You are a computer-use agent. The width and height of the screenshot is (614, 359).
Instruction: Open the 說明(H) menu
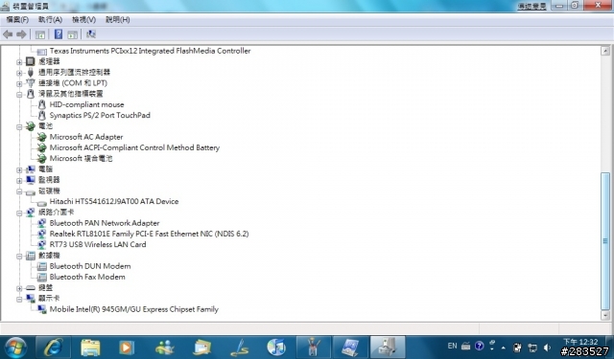point(117,19)
